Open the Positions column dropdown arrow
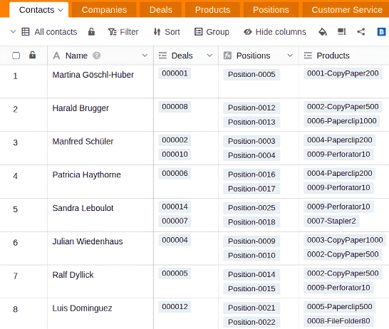This screenshot has width=389, height=329. click(x=290, y=56)
